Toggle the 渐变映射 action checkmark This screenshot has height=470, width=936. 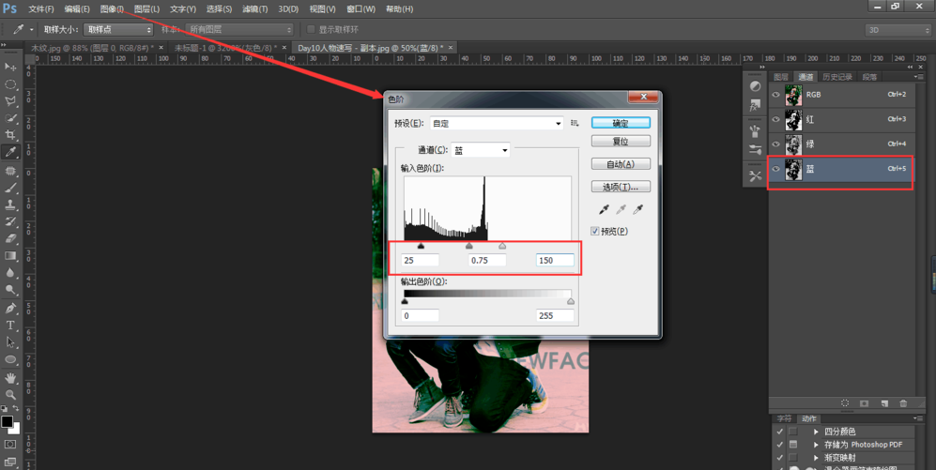coord(779,458)
